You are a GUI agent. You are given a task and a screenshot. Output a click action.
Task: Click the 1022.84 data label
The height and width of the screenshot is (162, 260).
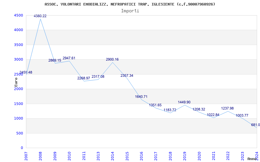coord(213,115)
